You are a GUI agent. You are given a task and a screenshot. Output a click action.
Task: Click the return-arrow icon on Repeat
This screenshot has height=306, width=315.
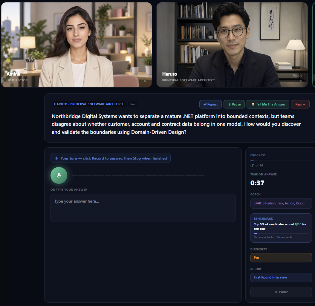(x=205, y=104)
